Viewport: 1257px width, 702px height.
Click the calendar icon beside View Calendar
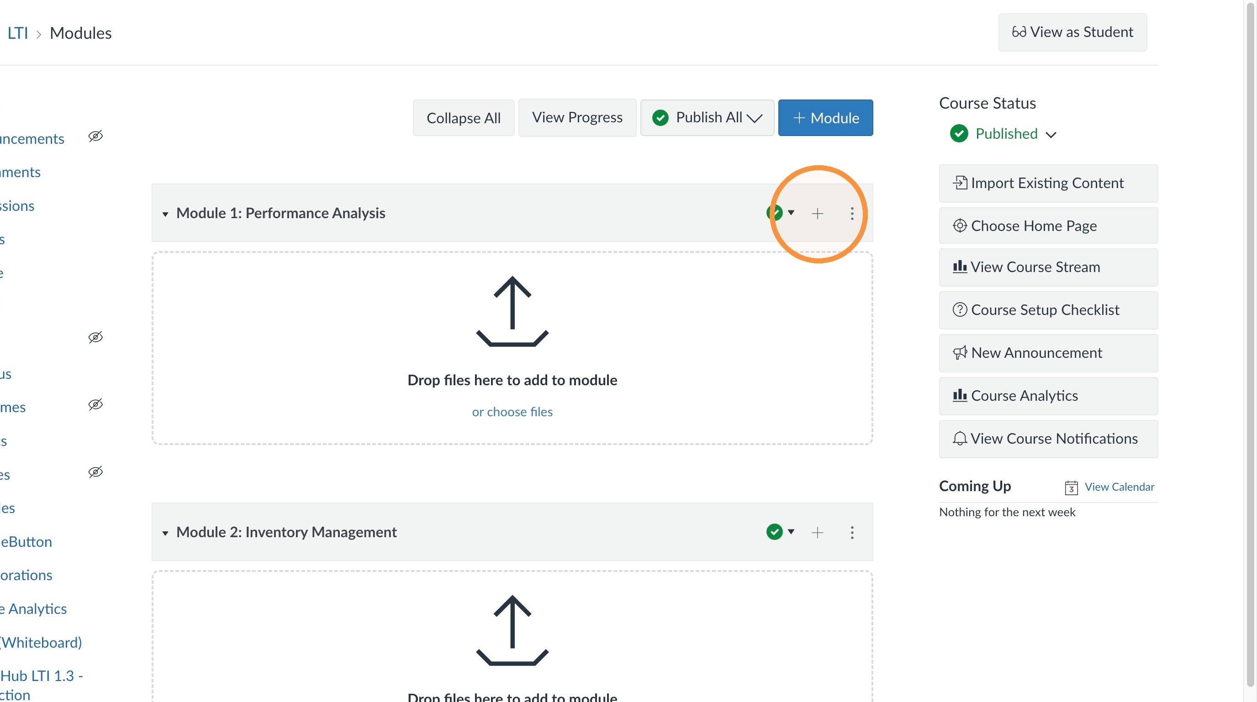(x=1071, y=487)
